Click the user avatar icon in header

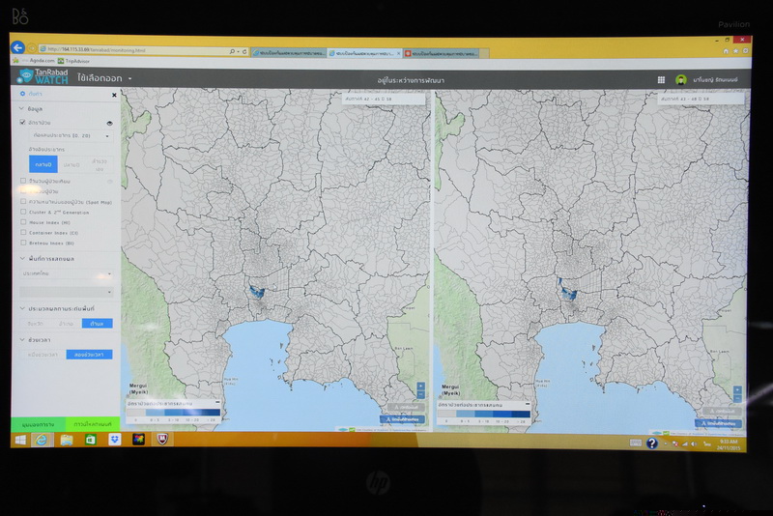click(x=681, y=80)
